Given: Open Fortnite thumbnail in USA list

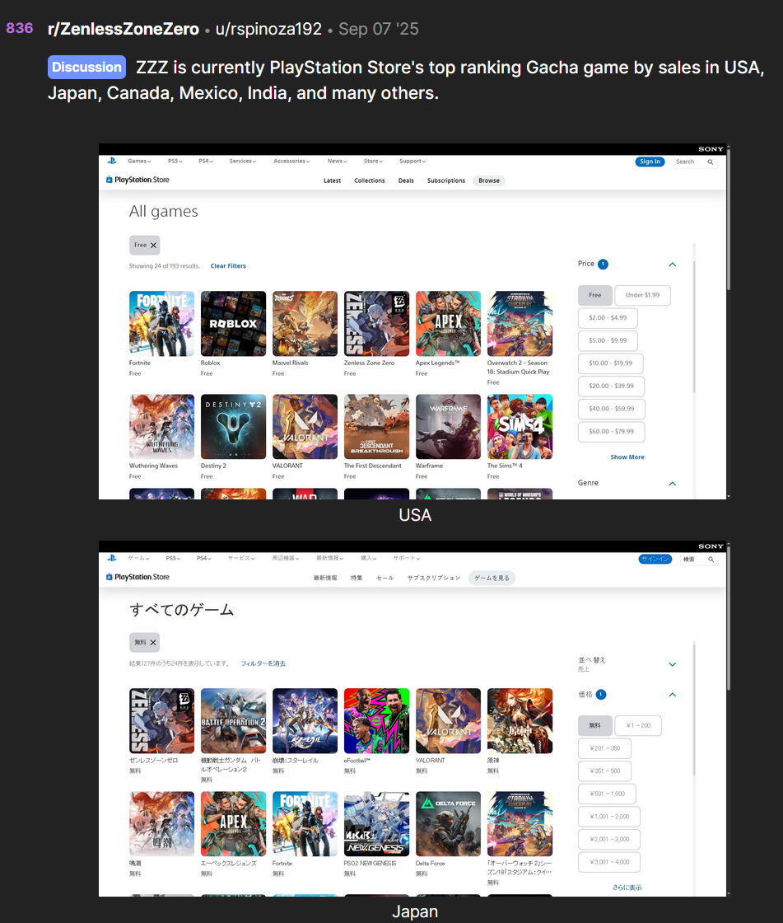Looking at the screenshot, I should [x=161, y=323].
